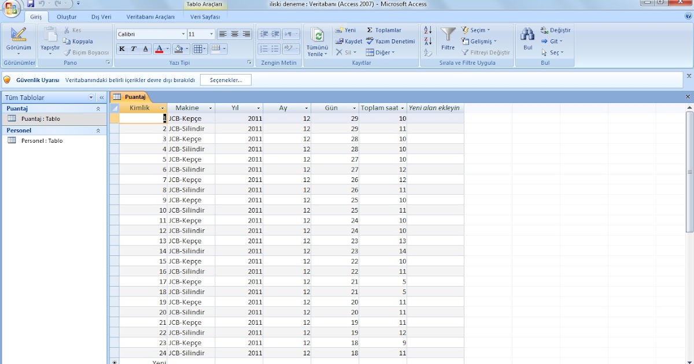Open fill color dropdown arrow

[x=187, y=49]
